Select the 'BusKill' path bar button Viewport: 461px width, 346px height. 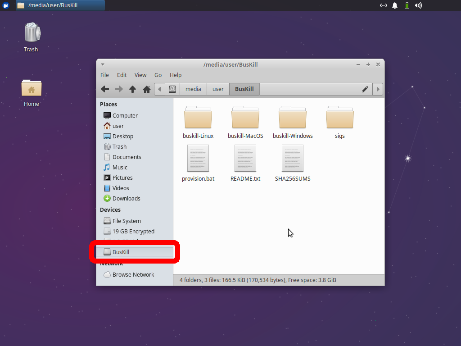(x=244, y=89)
